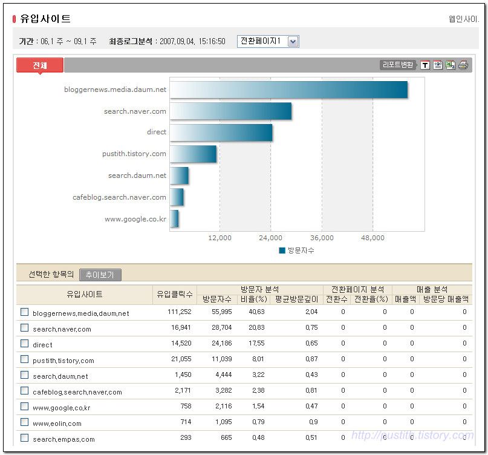
Task: Click the www.google.co.kr chart bar
Action: (174, 218)
